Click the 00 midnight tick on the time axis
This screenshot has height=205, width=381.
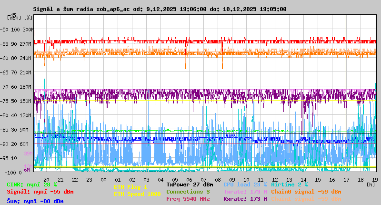(103, 180)
